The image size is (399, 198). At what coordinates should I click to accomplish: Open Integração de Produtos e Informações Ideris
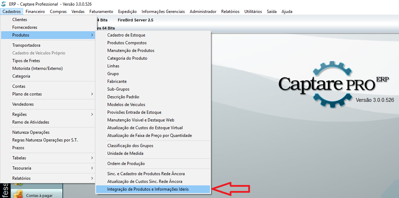pyautogui.click(x=153, y=189)
